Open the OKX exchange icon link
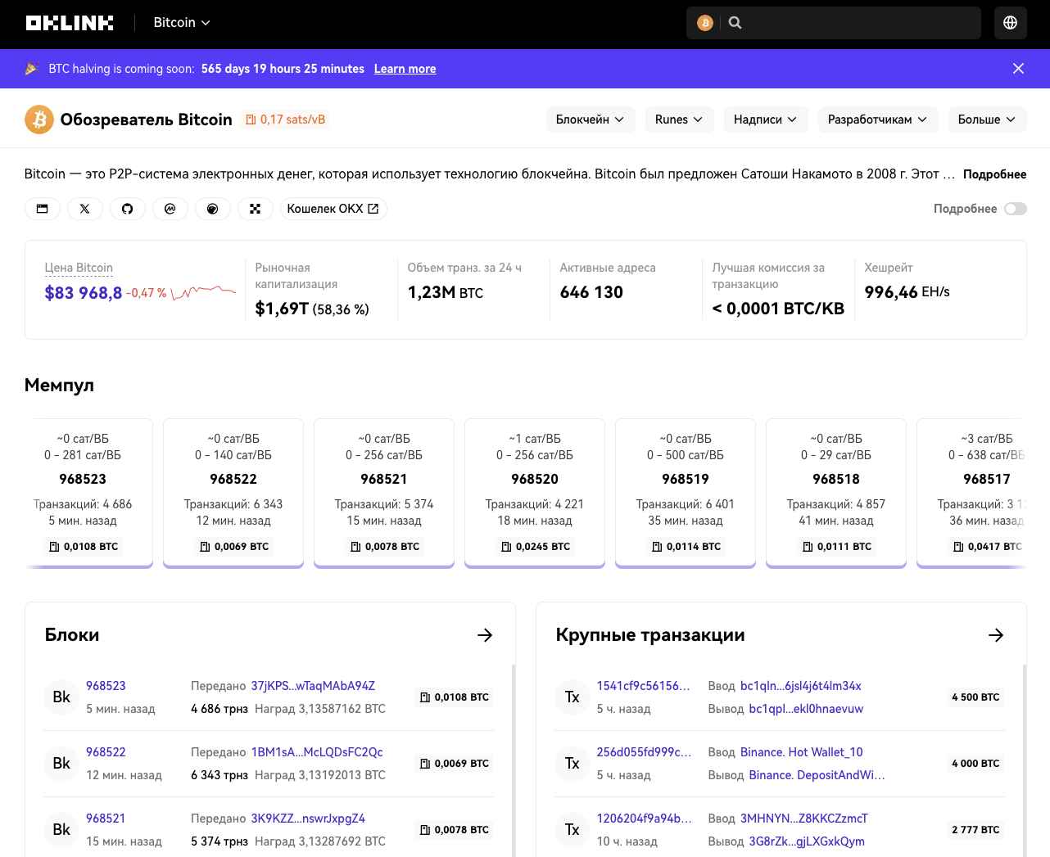The height and width of the screenshot is (857, 1050). click(x=256, y=209)
